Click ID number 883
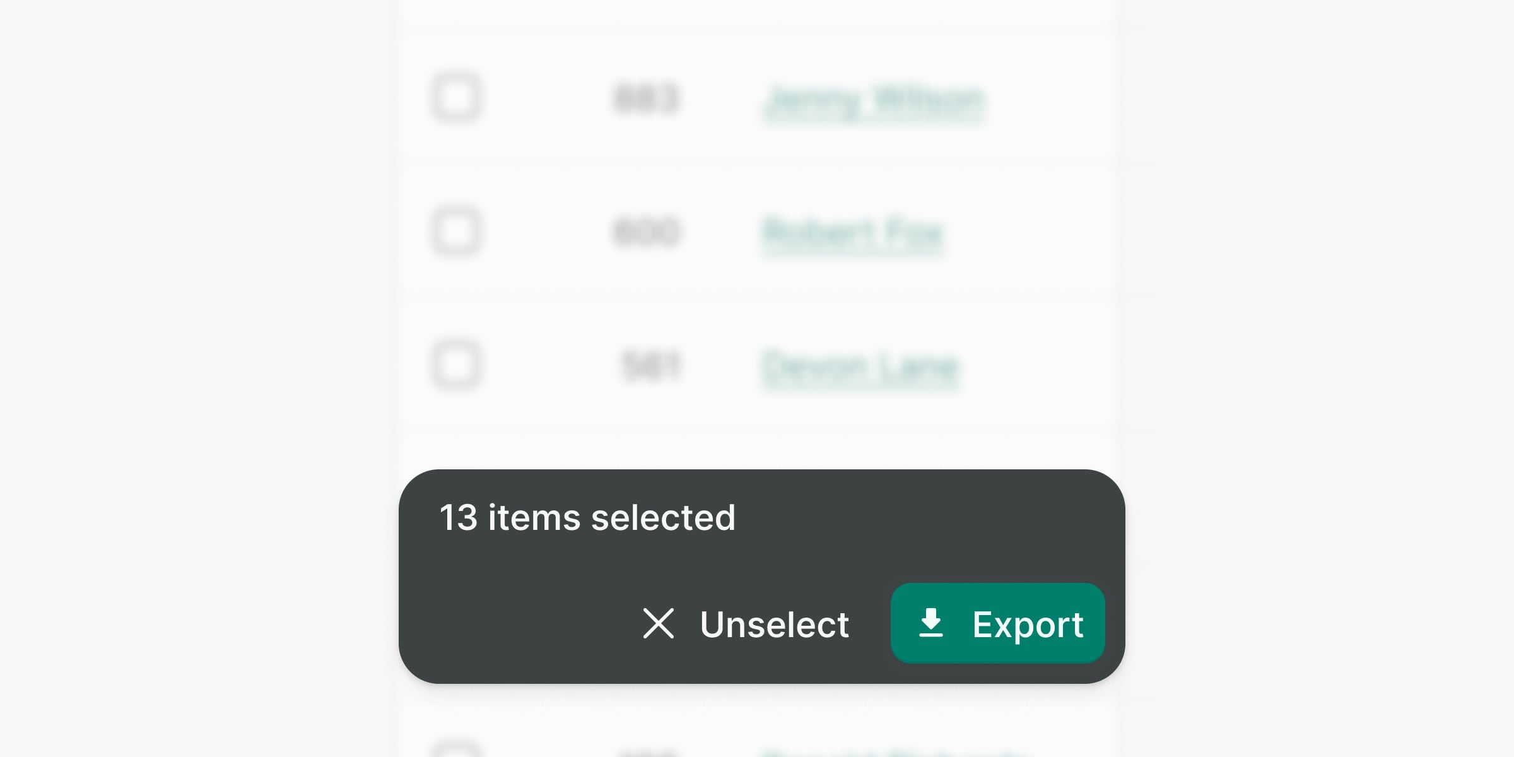The height and width of the screenshot is (757, 1514). [x=646, y=100]
